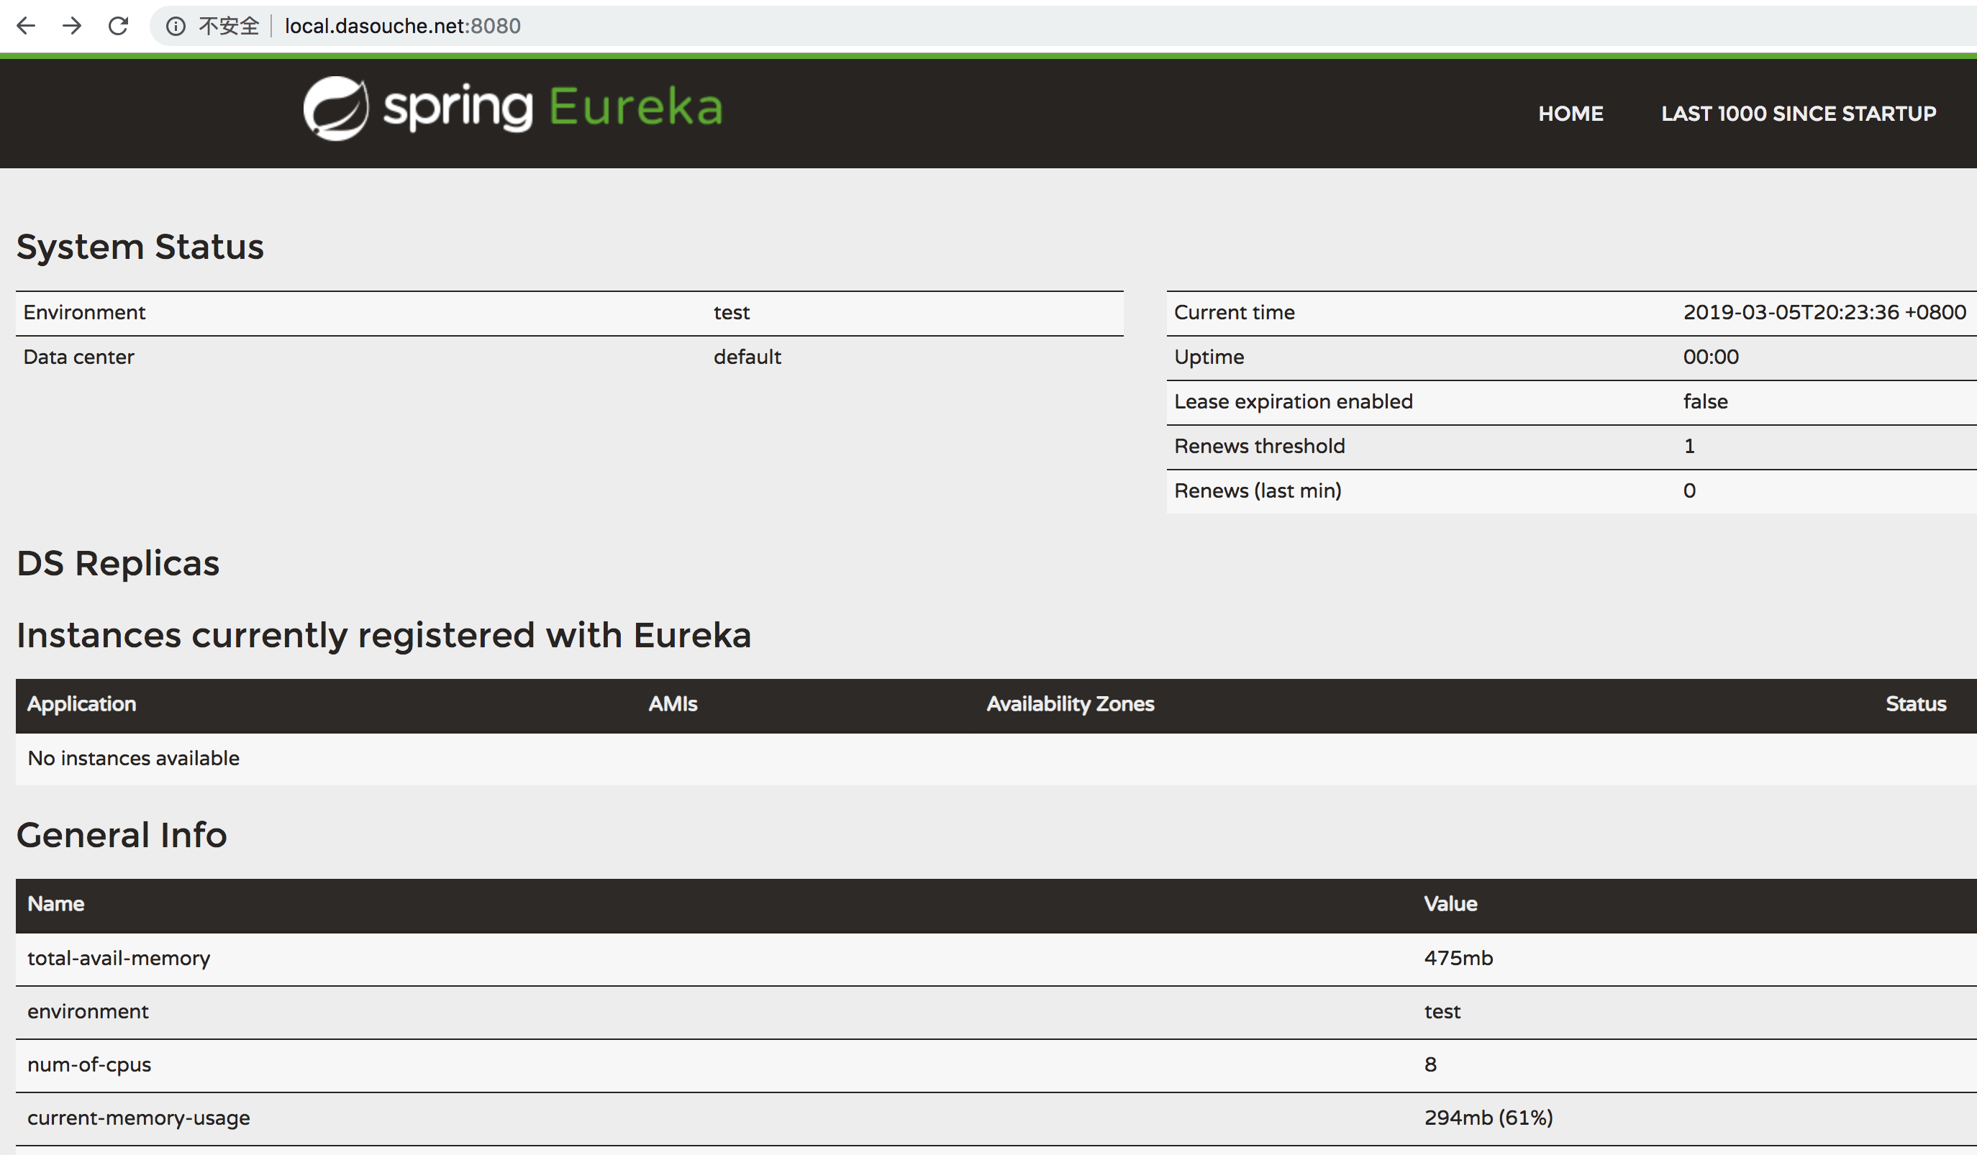Screen dimensions: 1977x1155
Task: Select the current-memory-usage row name
Action: pyautogui.click(x=139, y=1118)
